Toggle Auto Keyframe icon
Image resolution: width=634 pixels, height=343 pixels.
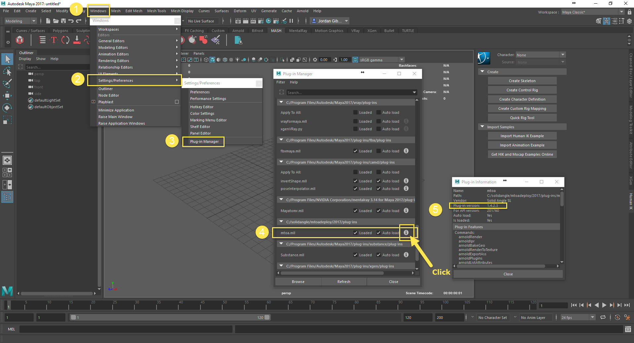617,317
